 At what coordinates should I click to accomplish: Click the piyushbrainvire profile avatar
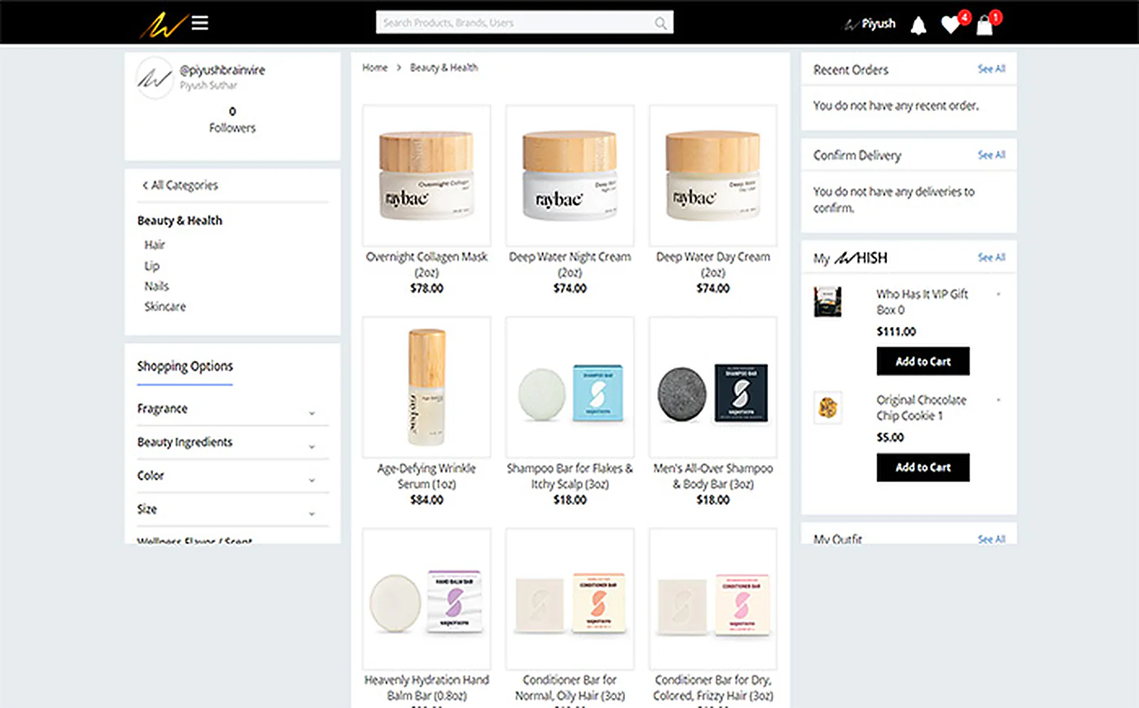coord(154,78)
